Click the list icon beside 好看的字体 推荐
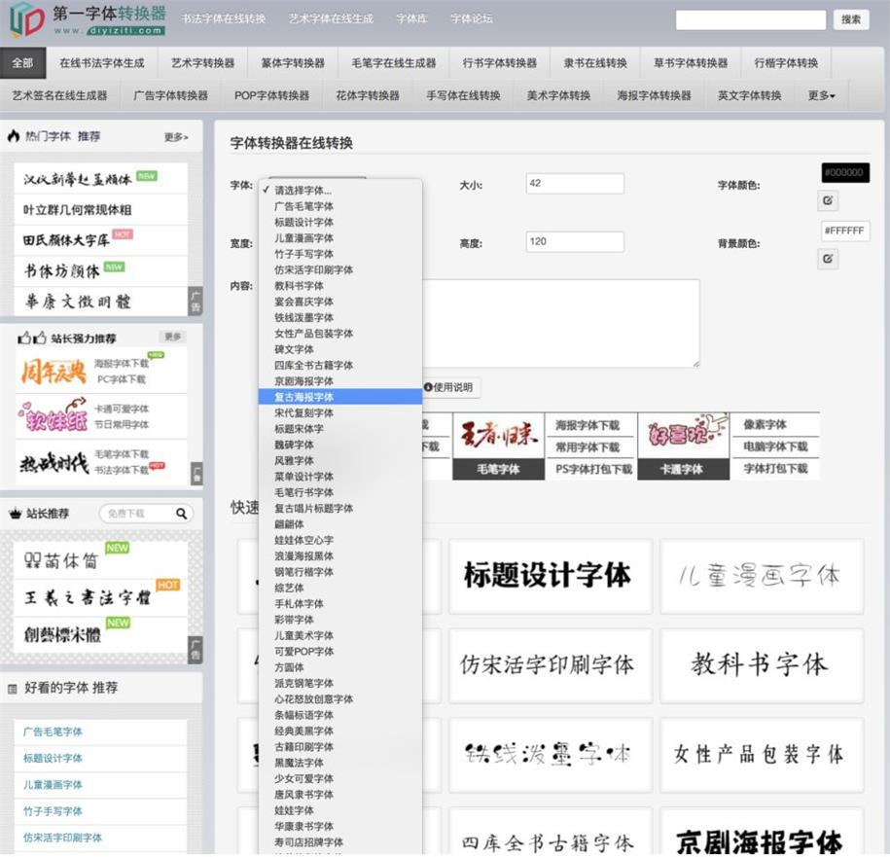 tap(13, 689)
